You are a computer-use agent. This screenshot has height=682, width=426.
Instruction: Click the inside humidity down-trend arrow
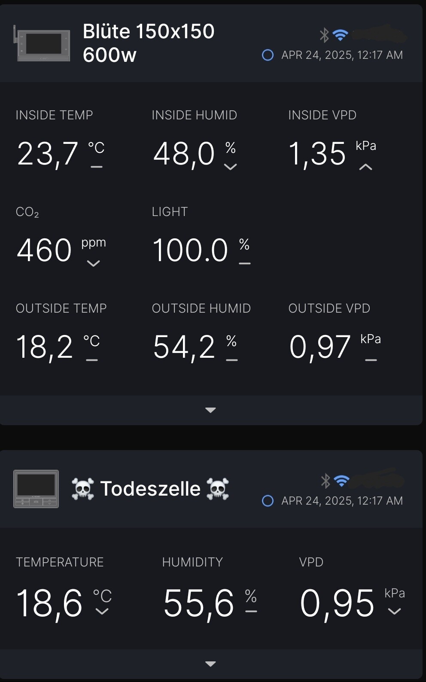click(231, 167)
